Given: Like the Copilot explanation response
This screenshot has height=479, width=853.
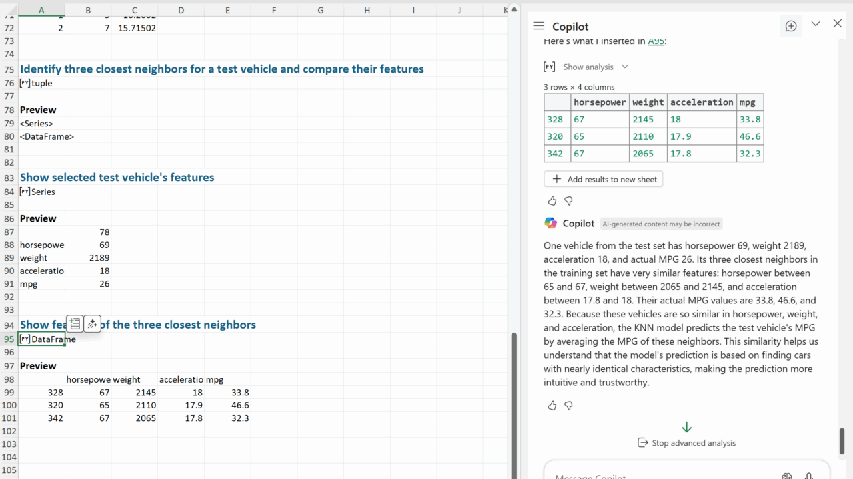Looking at the screenshot, I should tap(552, 405).
